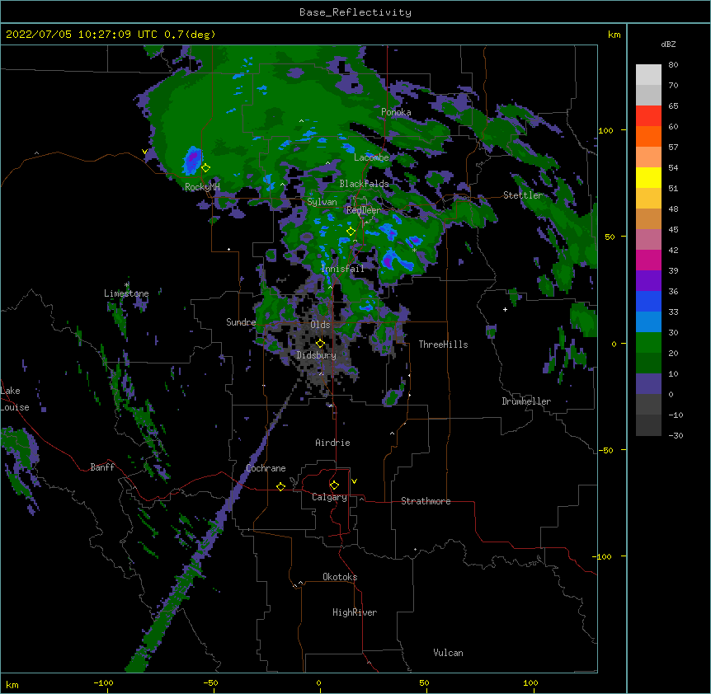This screenshot has width=711, height=694.
Task: Click the white plus marker north of Drumheller
Action: (505, 309)
